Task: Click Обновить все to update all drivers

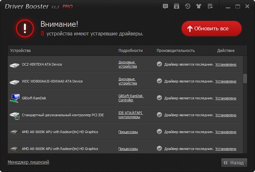Action: pos(211,28)
